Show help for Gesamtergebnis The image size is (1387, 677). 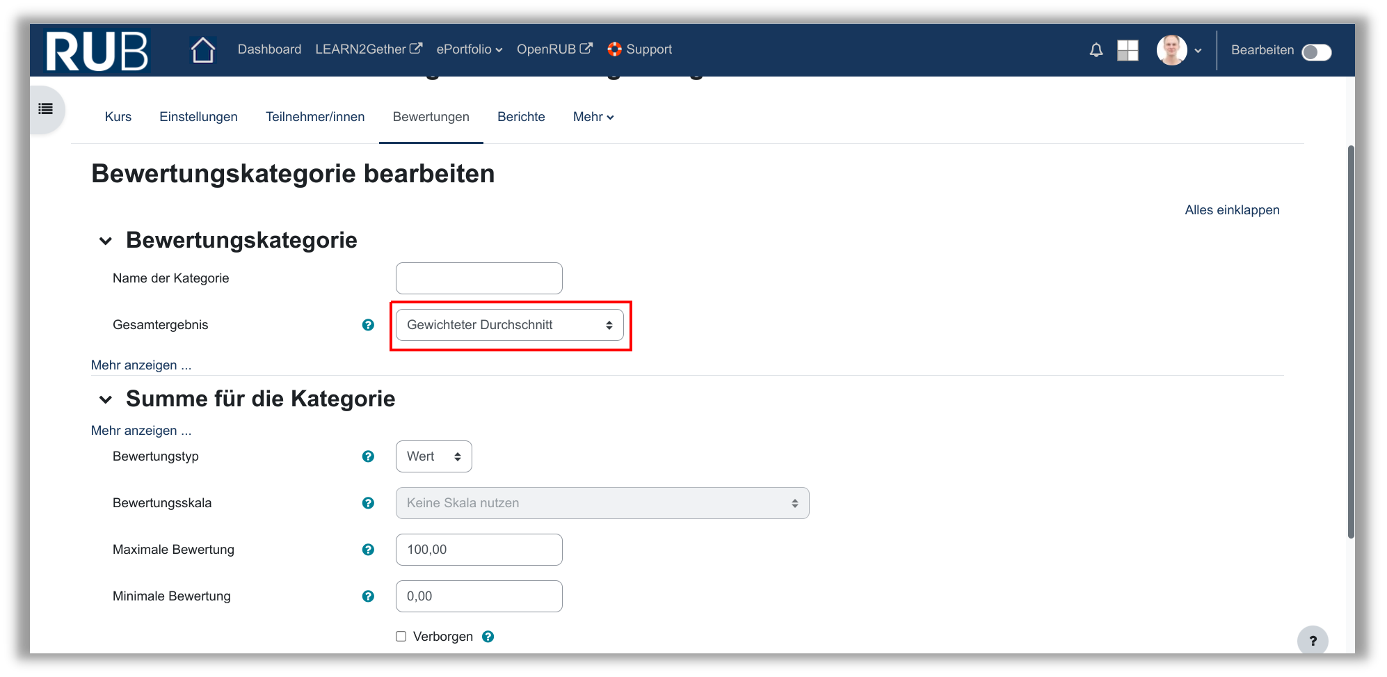[x=368, y=325]
